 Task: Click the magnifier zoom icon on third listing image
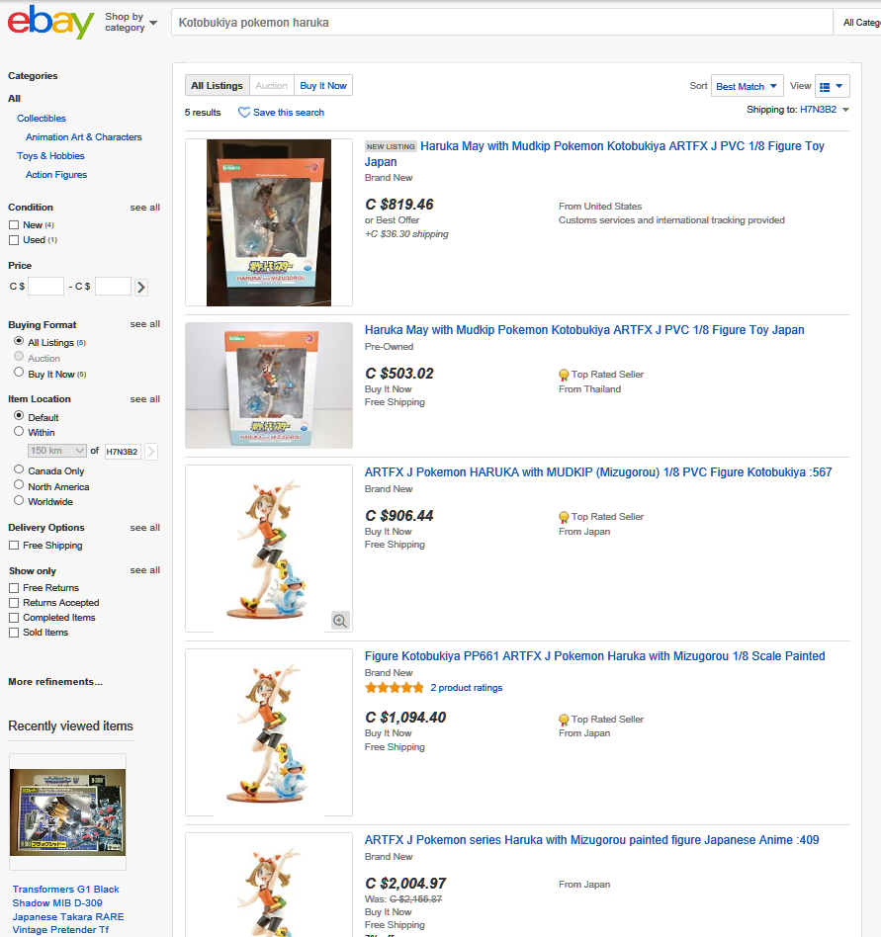340,621
